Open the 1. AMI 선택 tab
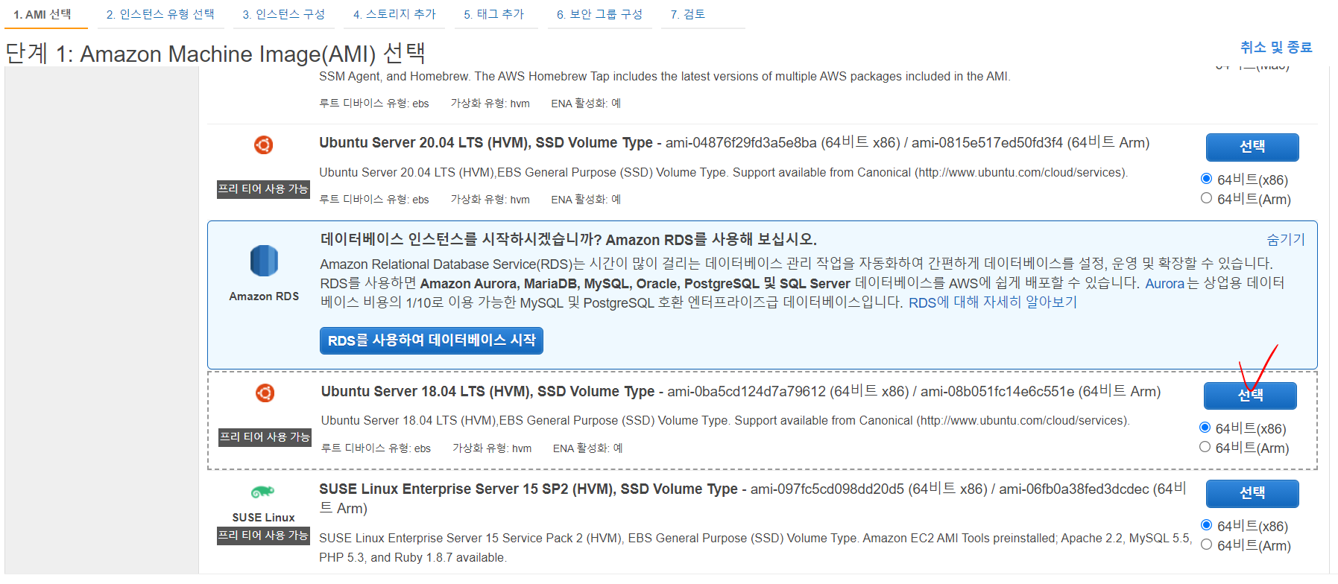 coord(42,14)
